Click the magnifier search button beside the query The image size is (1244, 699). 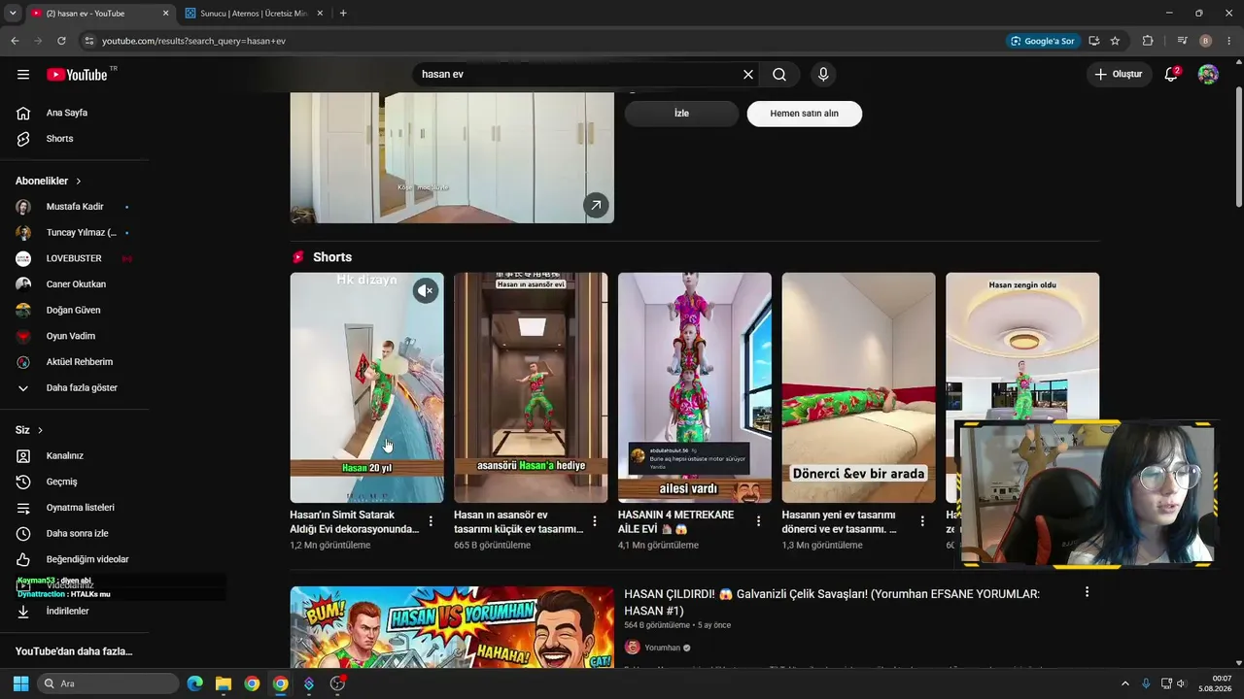[779, 75]
